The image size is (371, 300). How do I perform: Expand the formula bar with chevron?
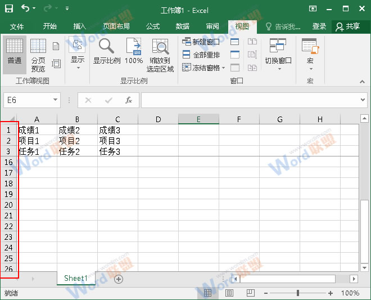(363, 100)
